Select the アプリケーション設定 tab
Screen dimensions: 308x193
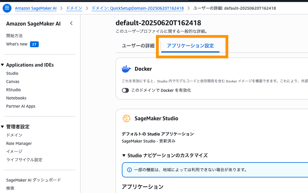(x=190, y=46)
